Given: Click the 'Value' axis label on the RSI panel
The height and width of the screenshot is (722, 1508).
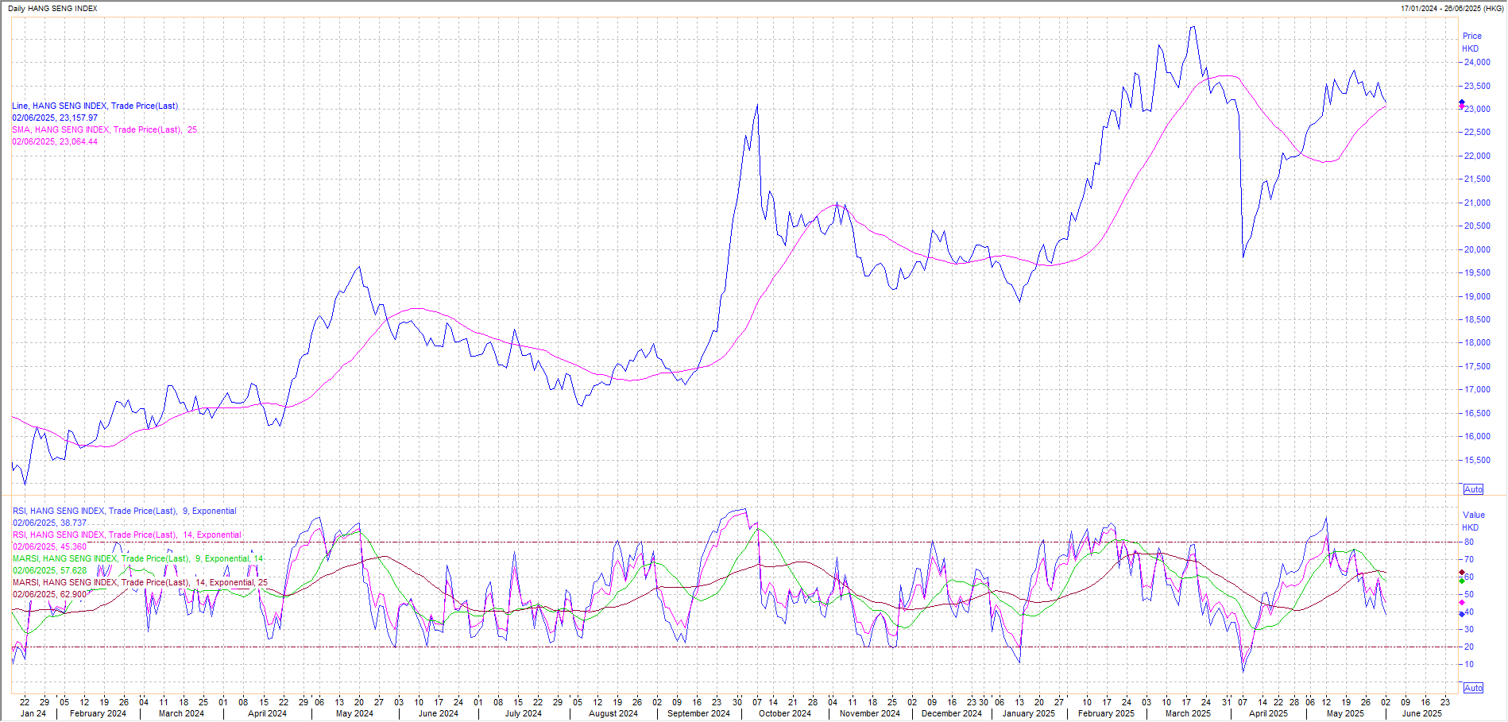Looking at the screenshot, I should tap(1473, 515).
